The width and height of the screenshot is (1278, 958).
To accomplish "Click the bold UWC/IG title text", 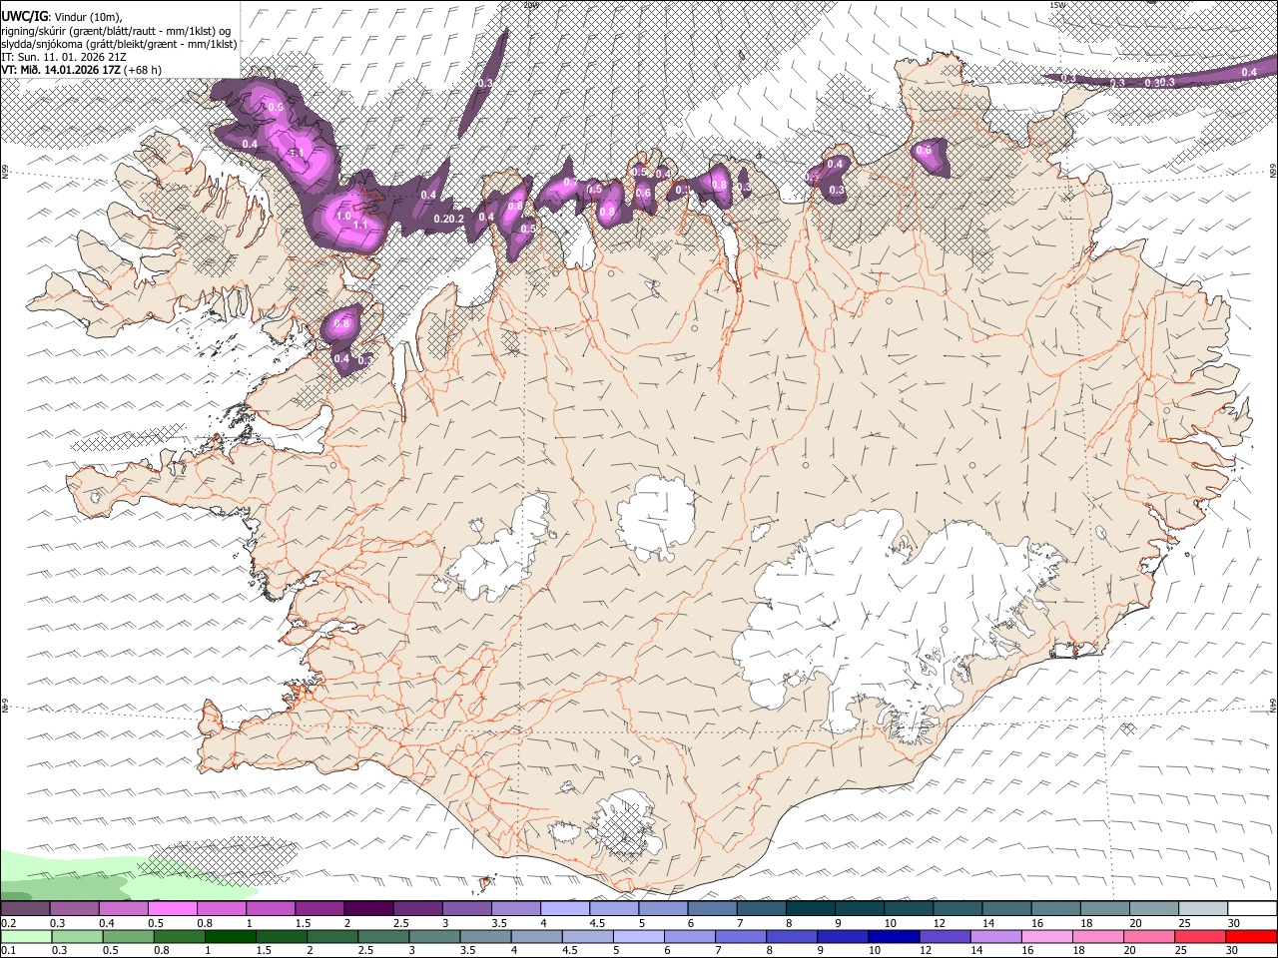I will [24, 15].
